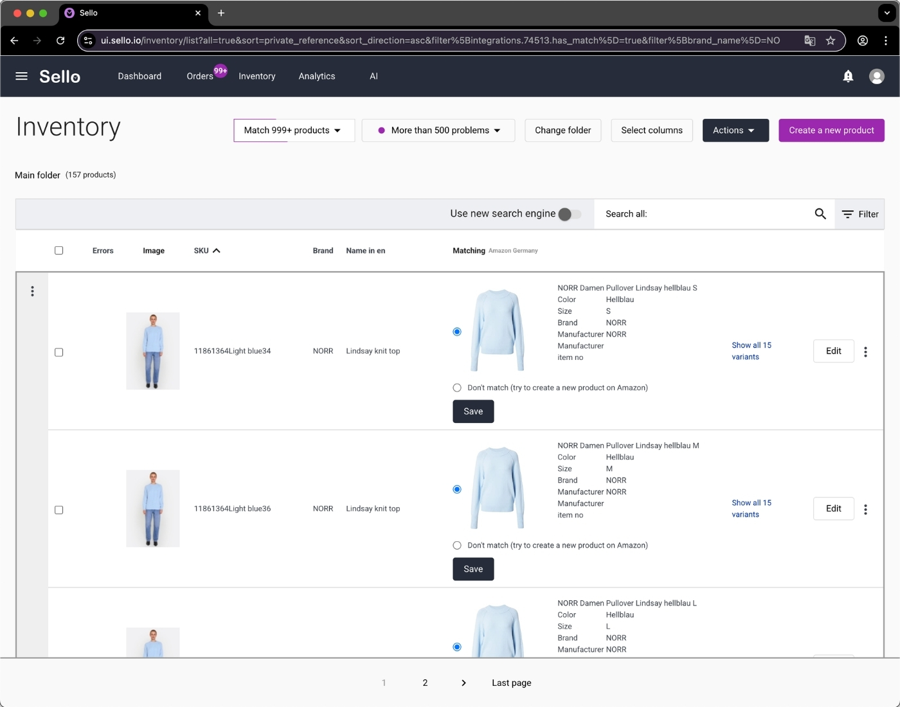Viewport: 900px width, 707px height.
Task: Open the Actions dropdown
Action: pos(735,130)
